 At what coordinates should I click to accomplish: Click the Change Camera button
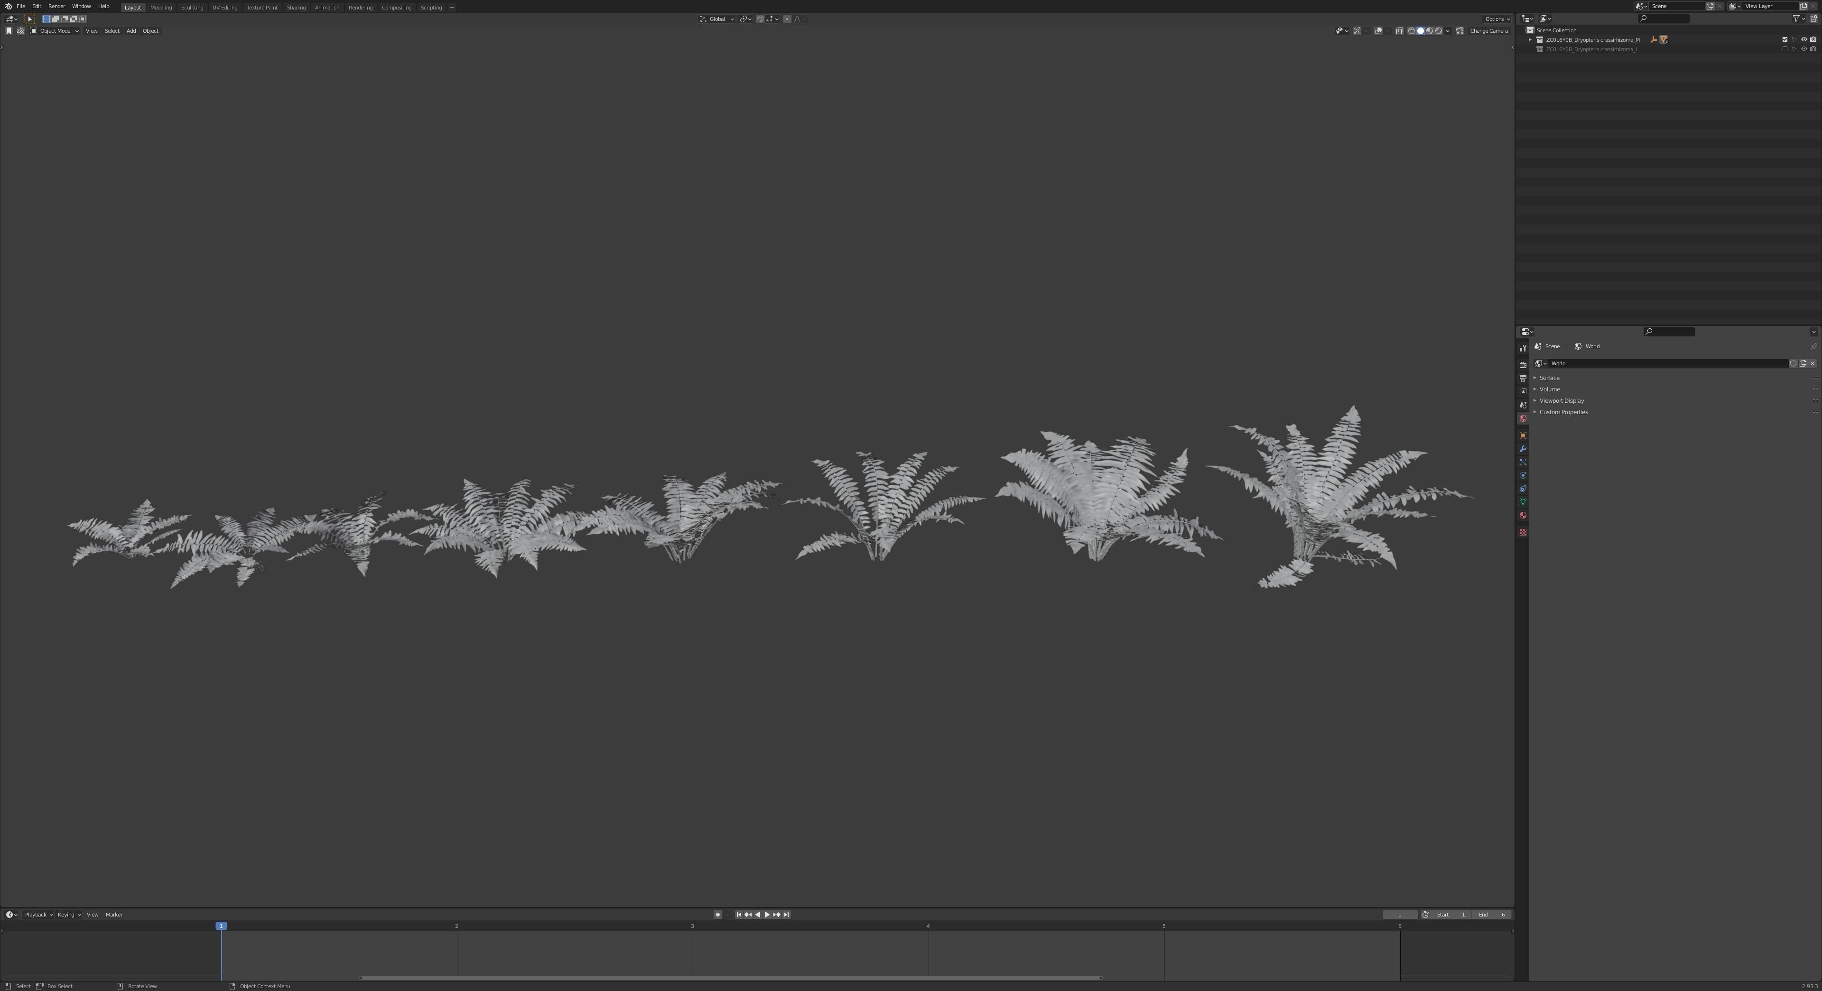coord(1489,31)
